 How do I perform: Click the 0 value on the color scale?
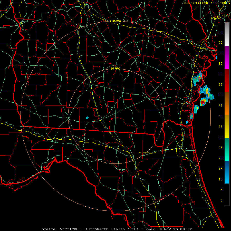coord(222,200)
